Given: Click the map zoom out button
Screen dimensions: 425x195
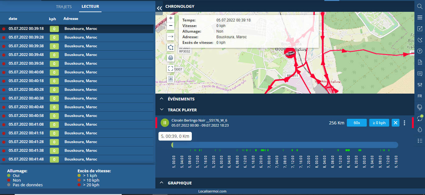Looking at the screenshot, I should (x=171, y=26).
